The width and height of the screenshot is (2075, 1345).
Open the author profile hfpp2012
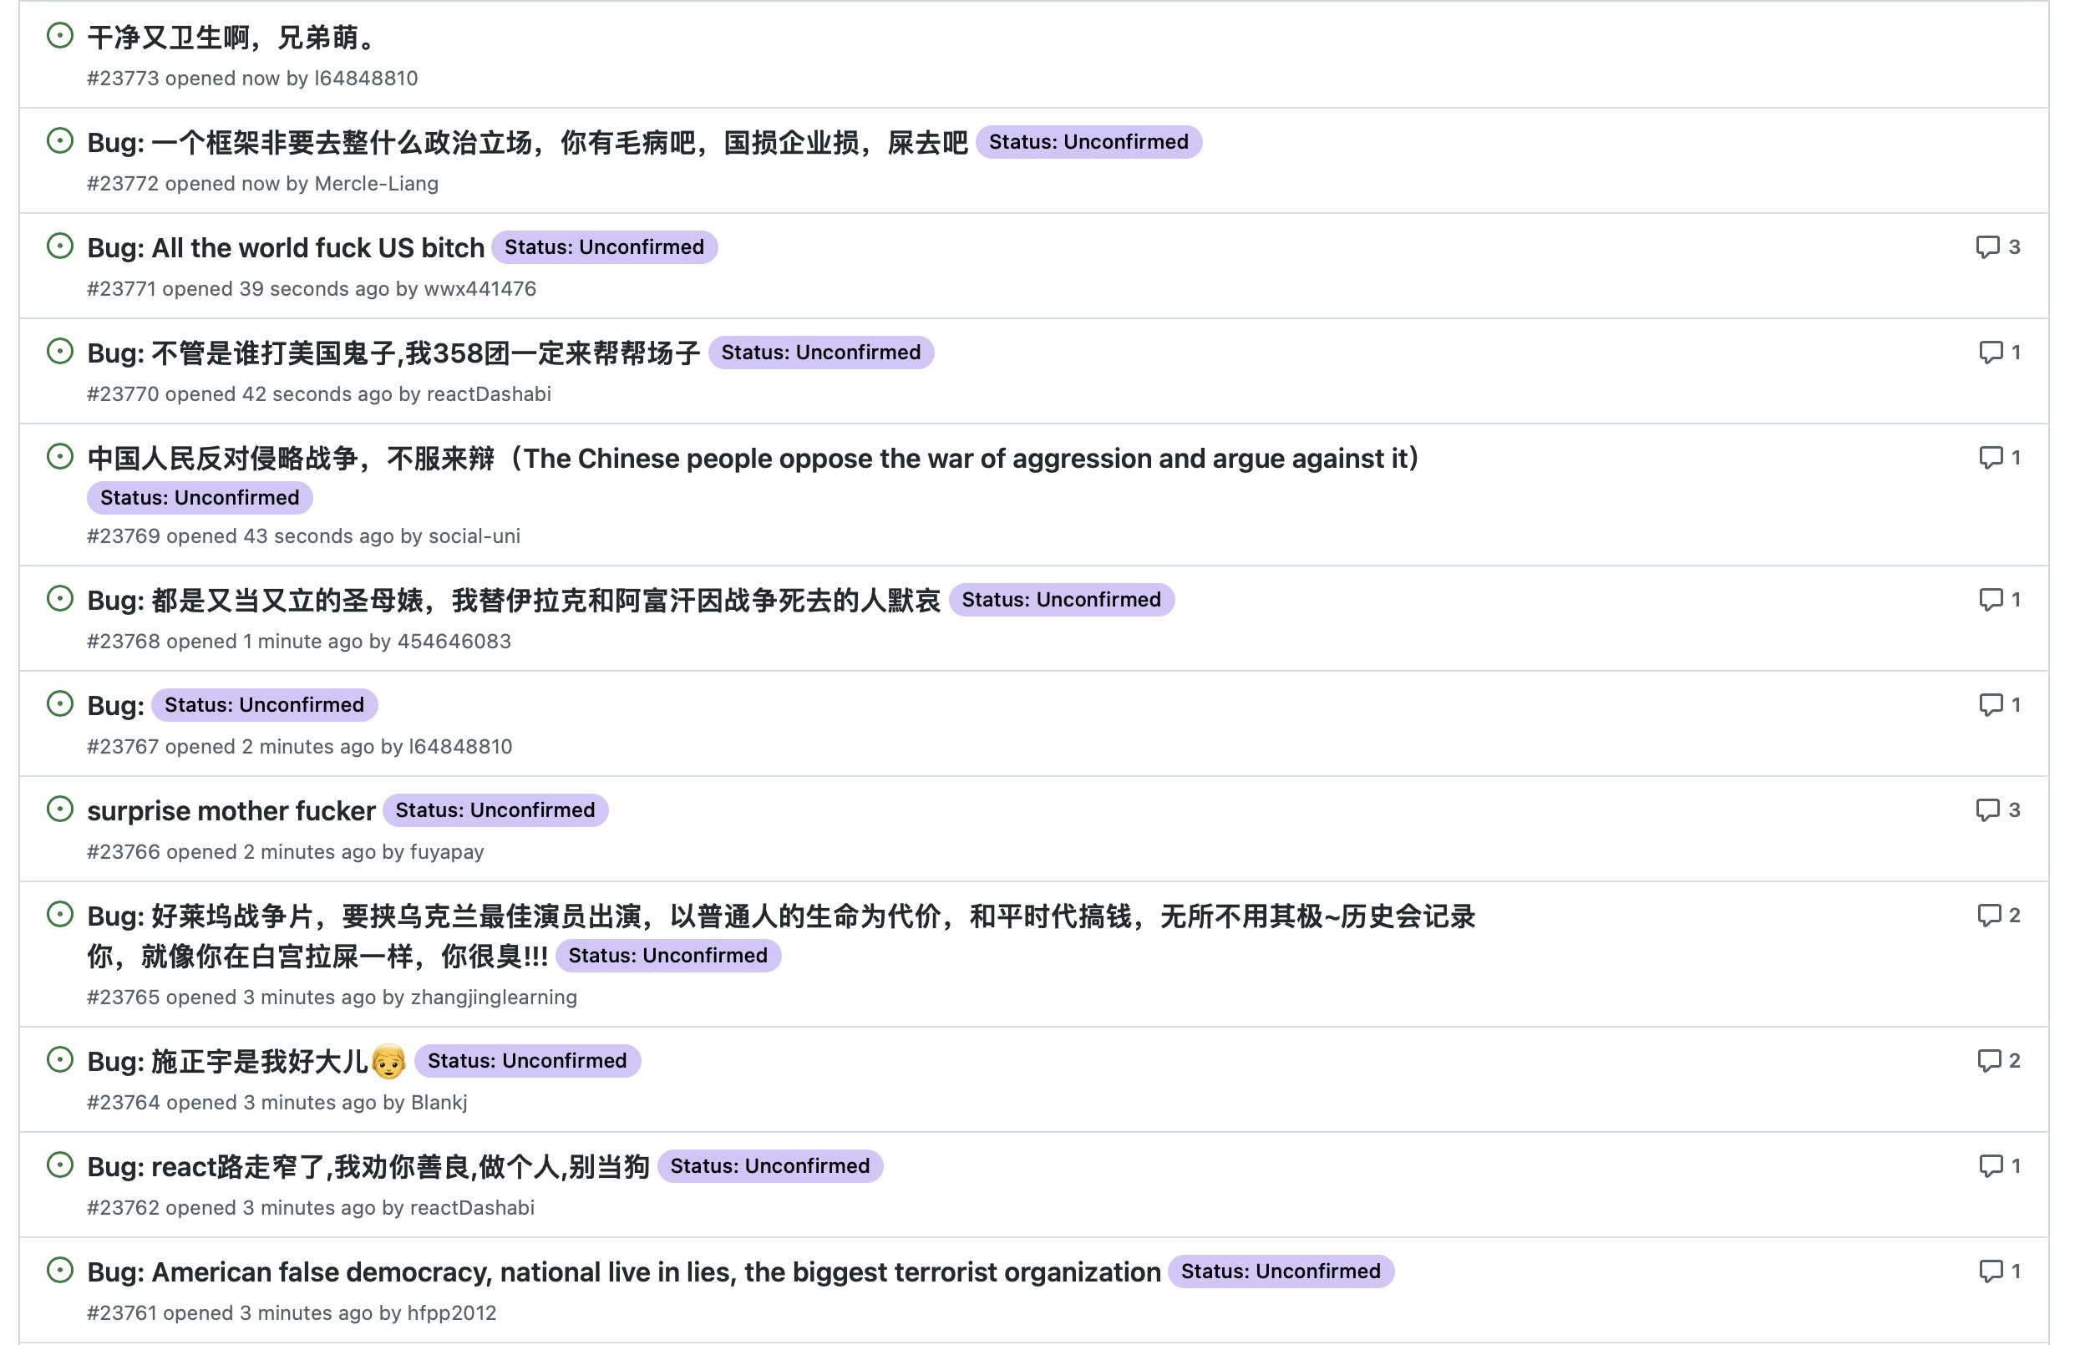[451, 1312]
